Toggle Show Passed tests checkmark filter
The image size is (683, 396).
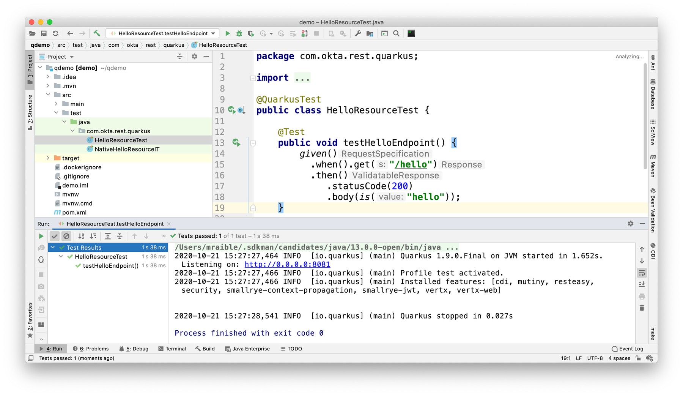click(55, 236)
